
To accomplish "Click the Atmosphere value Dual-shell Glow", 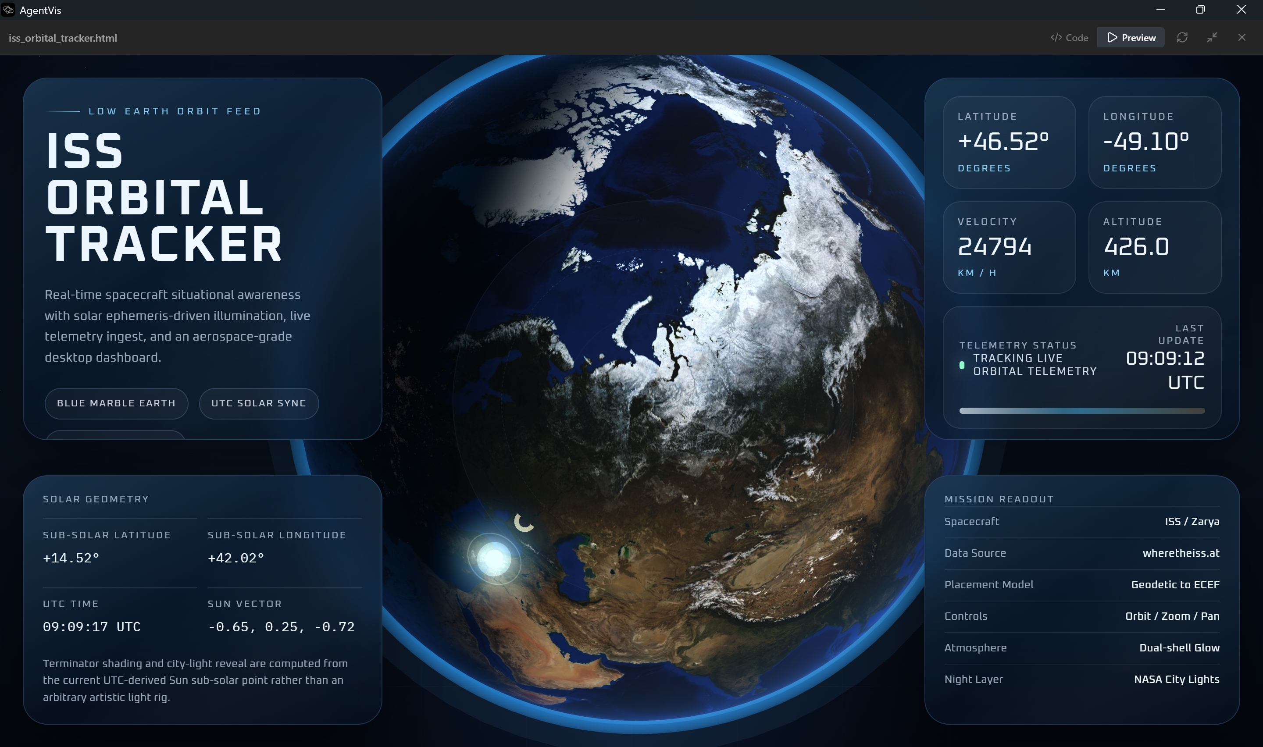I will [1179, 648].
